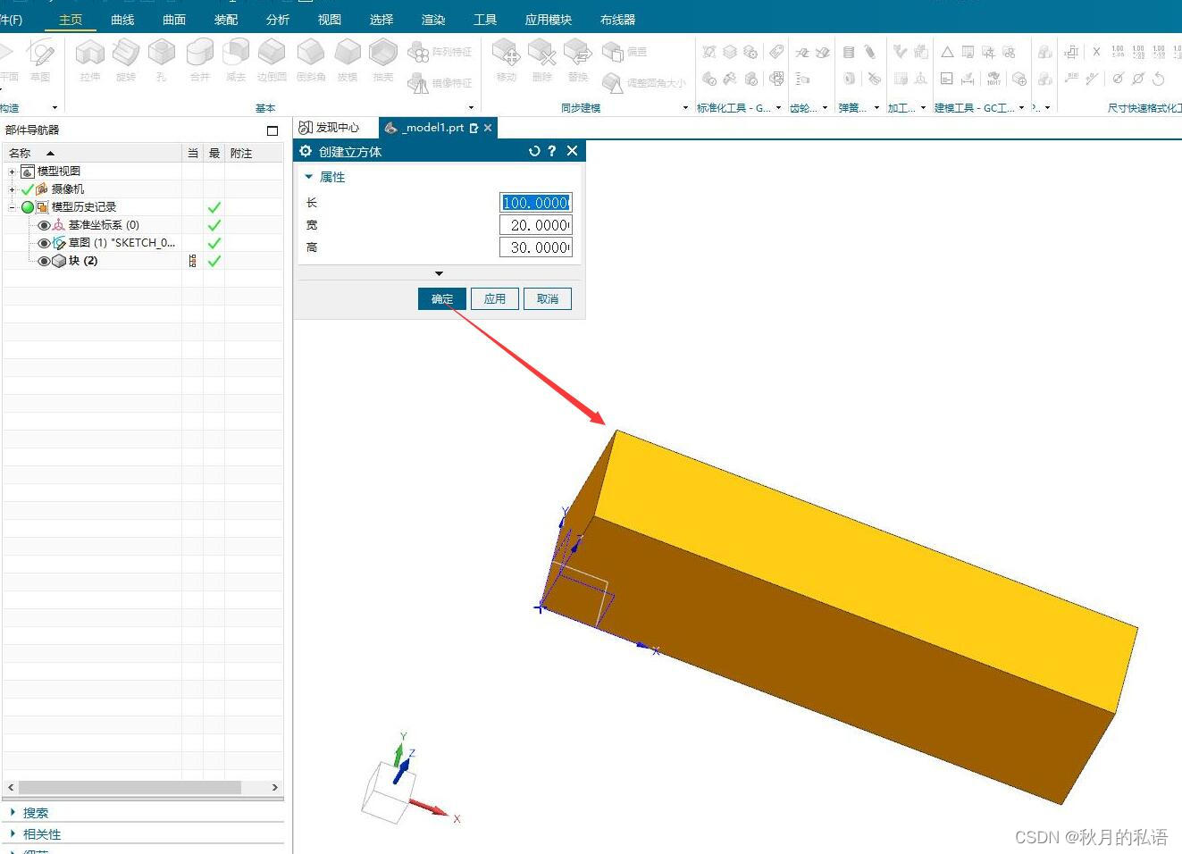Click the part navigator horizontal scrollbar
Screen dimensions: 1182x854
click(130, 787)
